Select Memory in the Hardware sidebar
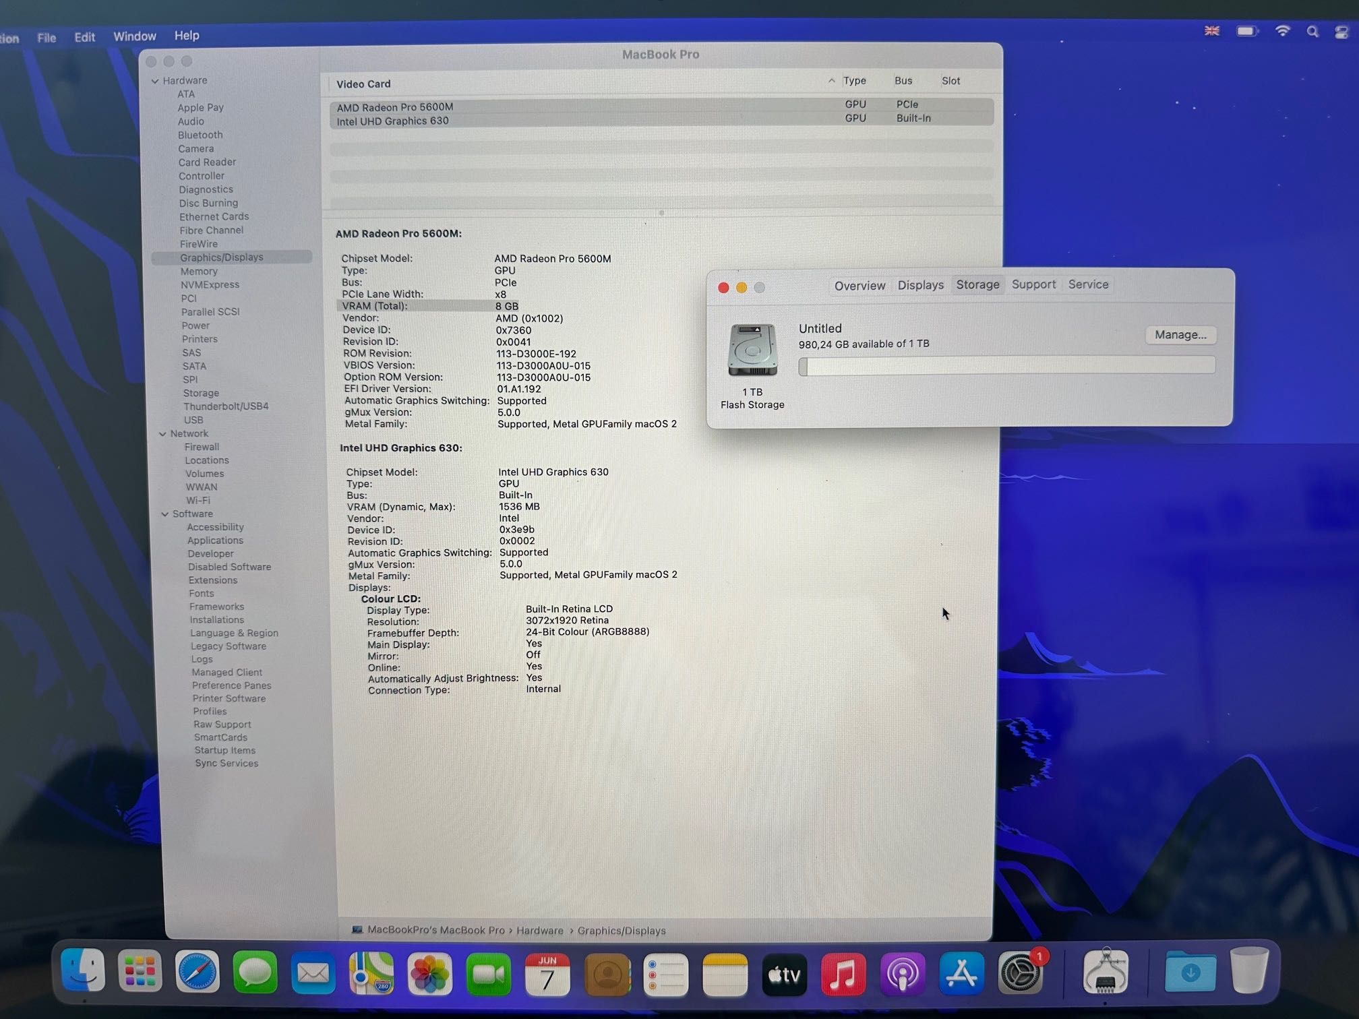 pyautogui.click(x=199, y=272)
